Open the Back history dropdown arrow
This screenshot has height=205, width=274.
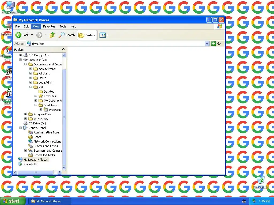coord(32,35)
